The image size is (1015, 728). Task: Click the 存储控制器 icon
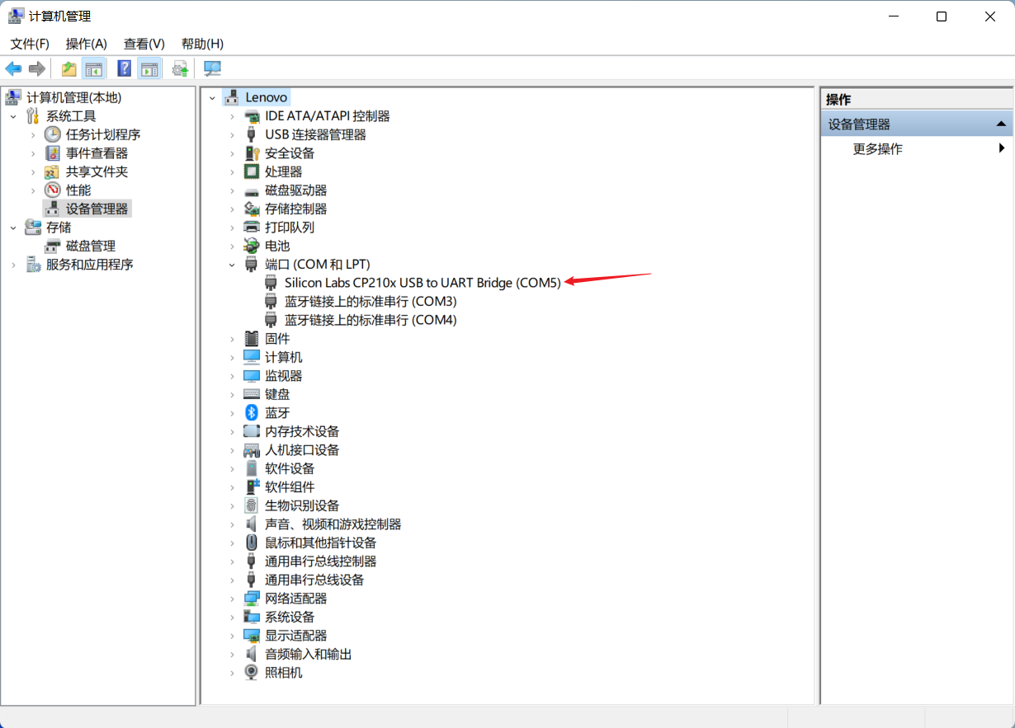pos(252,209)
